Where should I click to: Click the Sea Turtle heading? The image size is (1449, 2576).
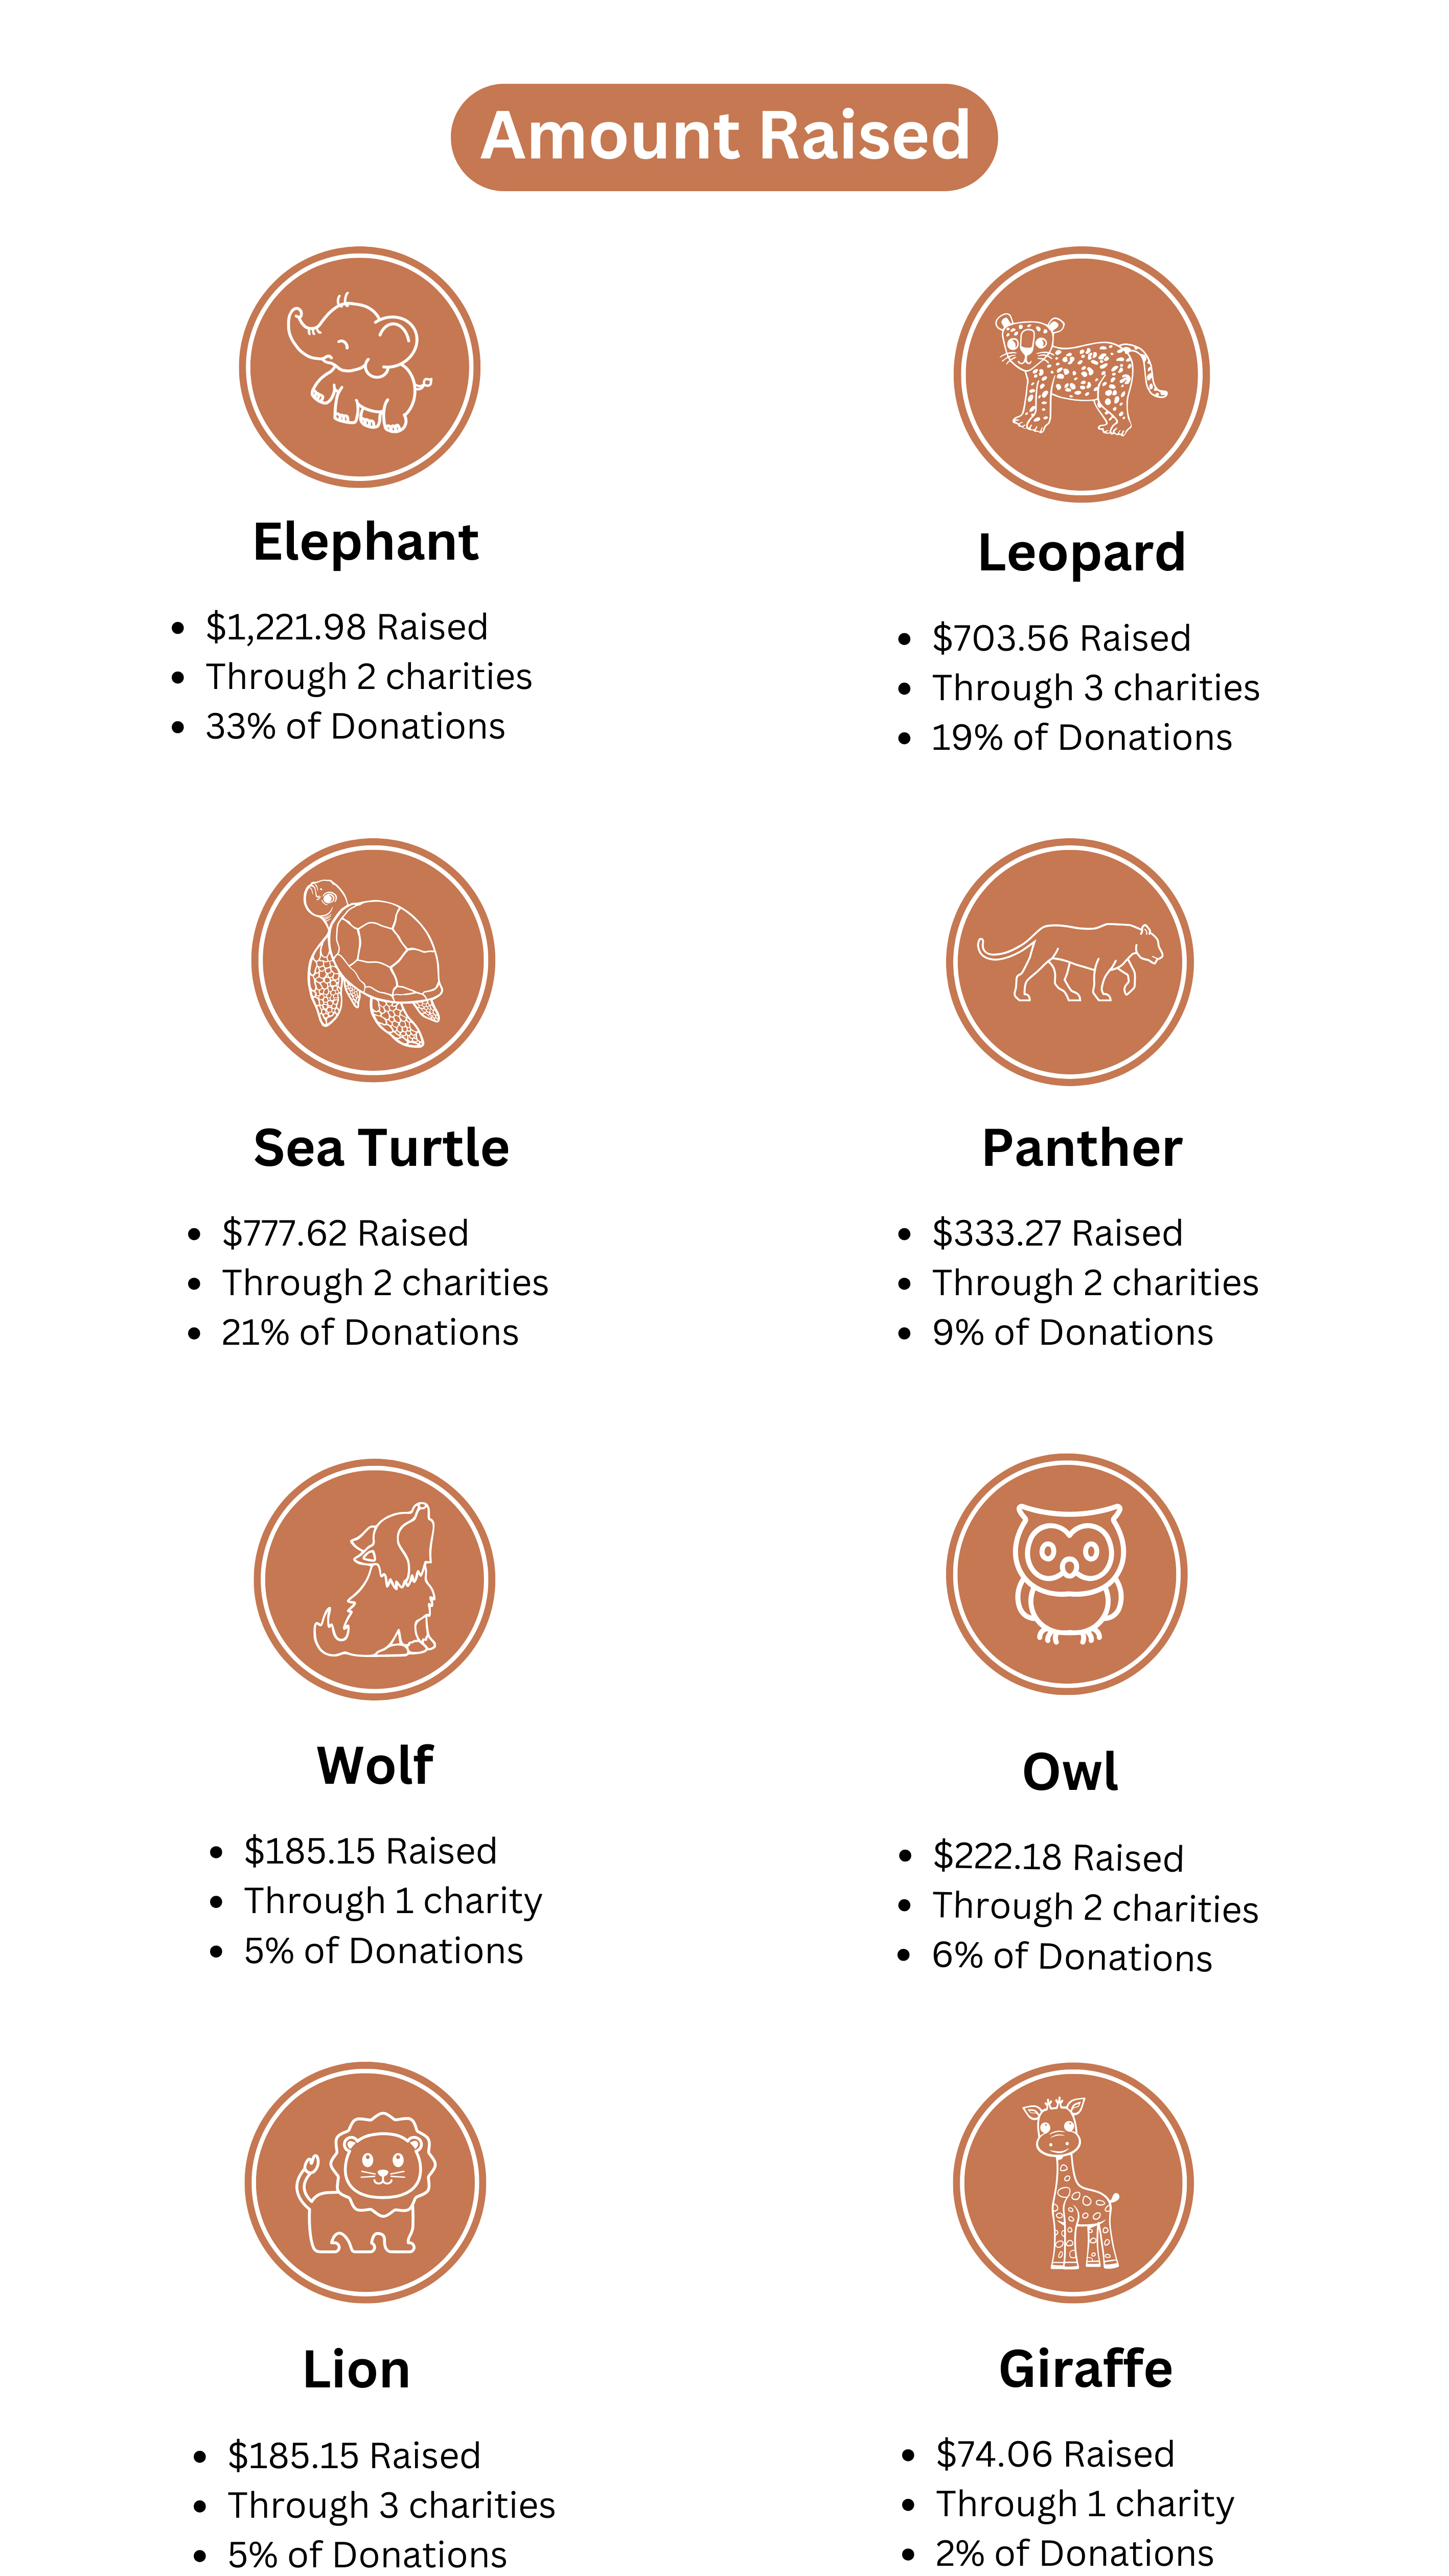[381, 1147]
